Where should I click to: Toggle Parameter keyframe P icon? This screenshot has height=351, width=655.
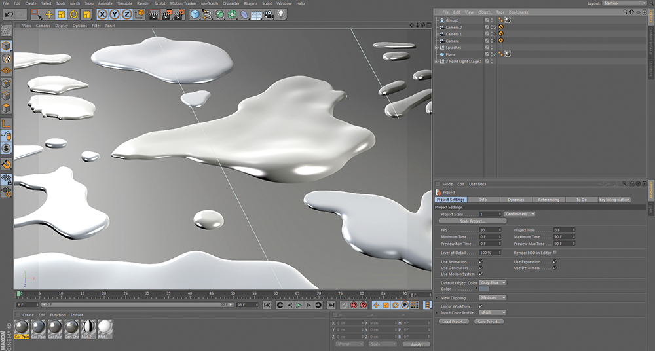pos(404,305)
